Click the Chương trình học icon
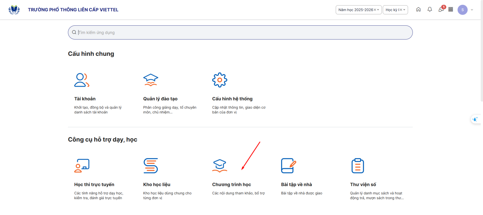483x215 pixels. pos(219,166)
